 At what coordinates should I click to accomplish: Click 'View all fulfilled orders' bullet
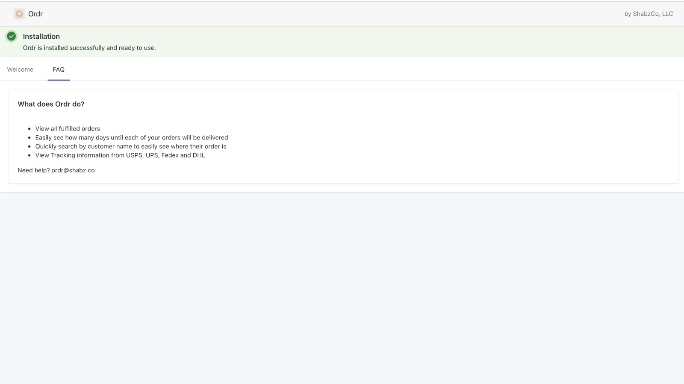pos(68,128)
